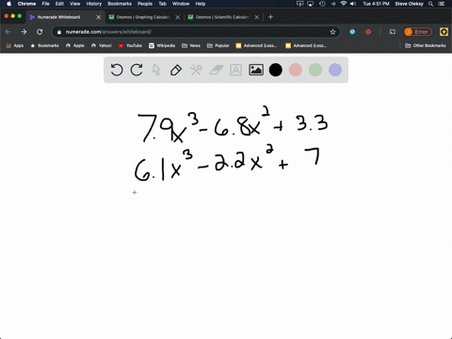
Task: Pick the black pen color
Action: click(276, 70)
